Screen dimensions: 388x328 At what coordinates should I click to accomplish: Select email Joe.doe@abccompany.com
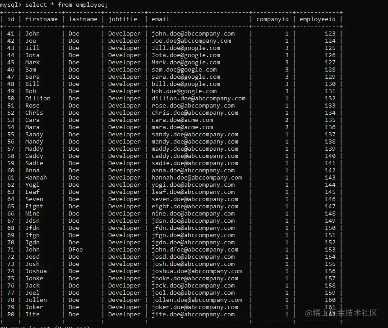(x=191, y=41)
